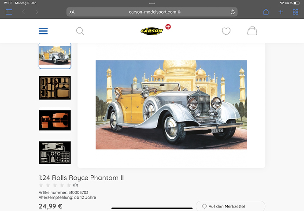304x211 pixels.
Task: Tap the lock icon beside the URL
Action: pyautogui.click(x=179, y=12)
